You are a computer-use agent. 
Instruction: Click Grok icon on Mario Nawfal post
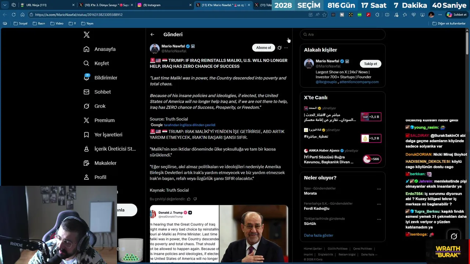pyautogui.click(x=279, y=48)
